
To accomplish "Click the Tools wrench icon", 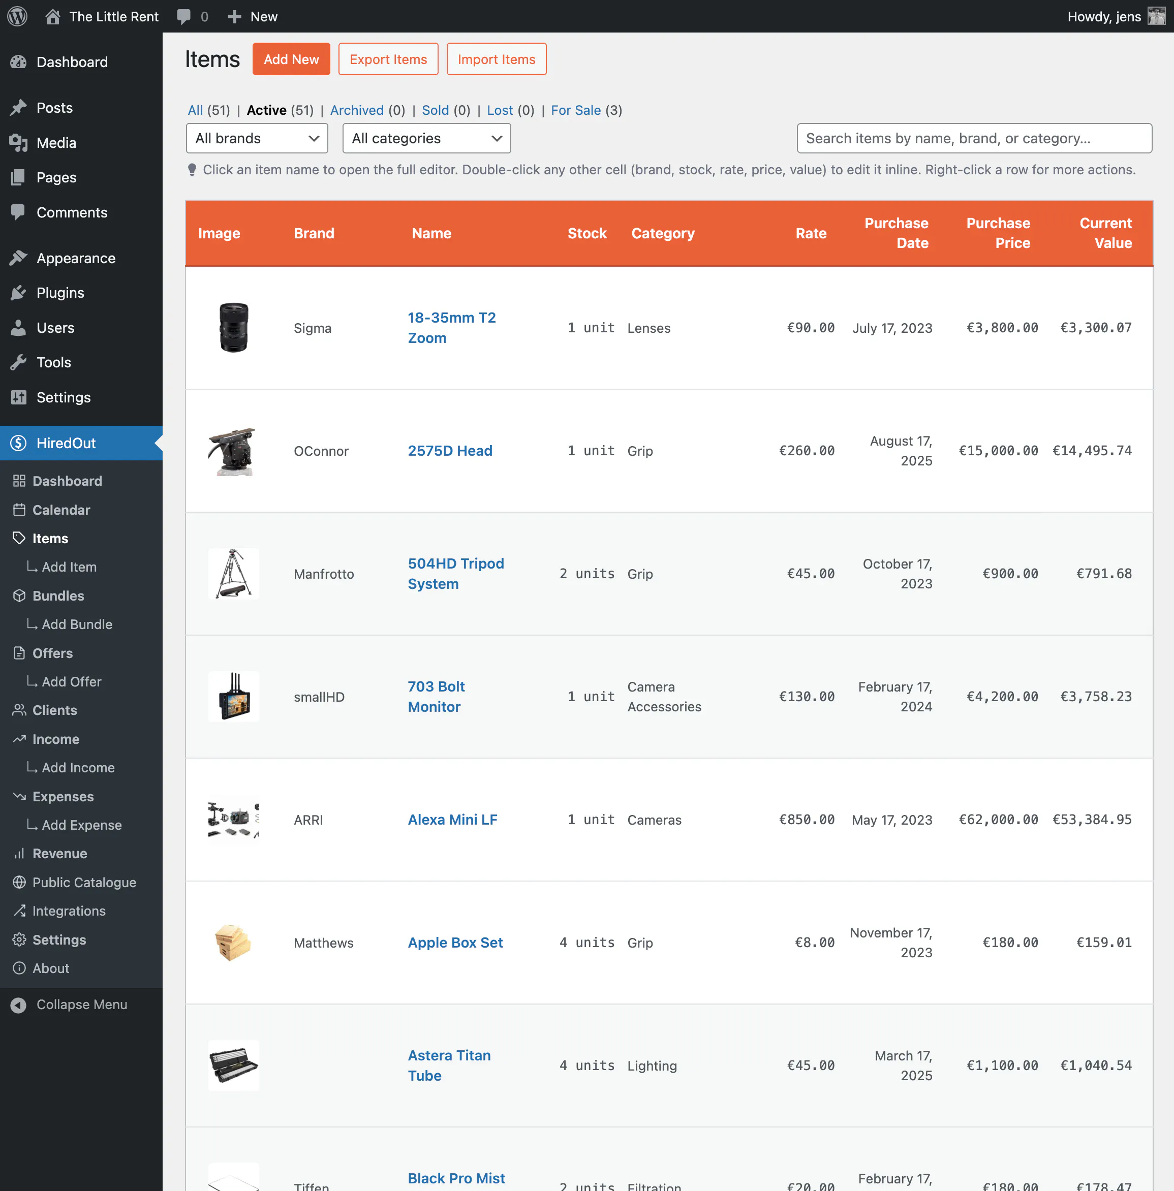I will tap(18, 362).
